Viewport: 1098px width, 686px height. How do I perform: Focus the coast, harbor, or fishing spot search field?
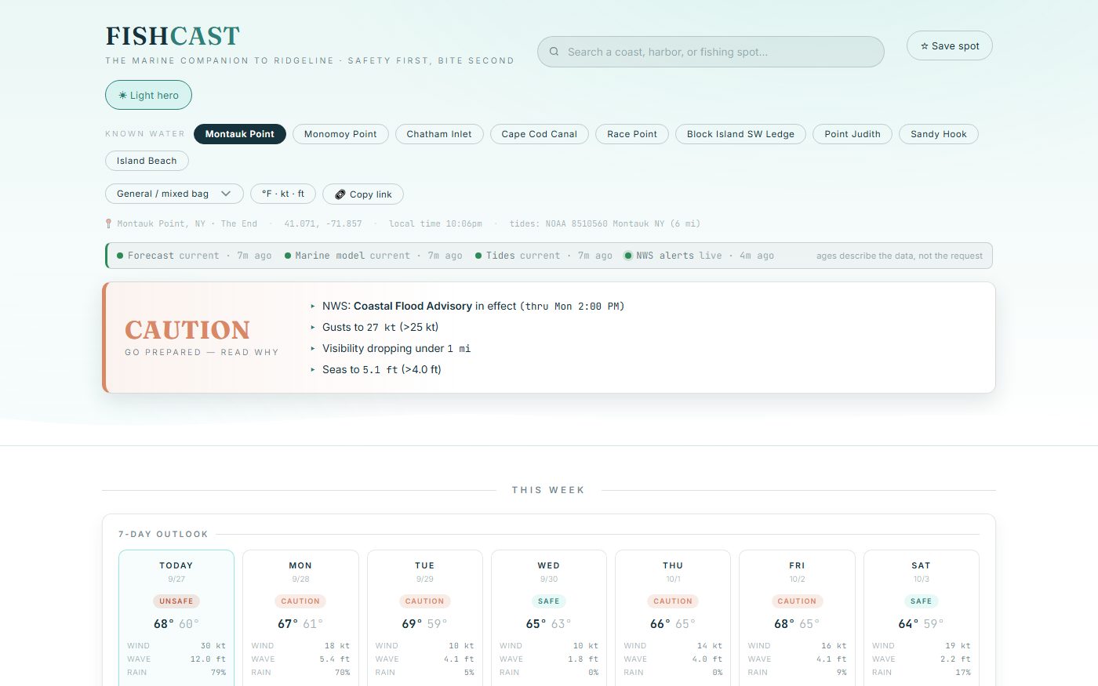[x=711, y=52]
